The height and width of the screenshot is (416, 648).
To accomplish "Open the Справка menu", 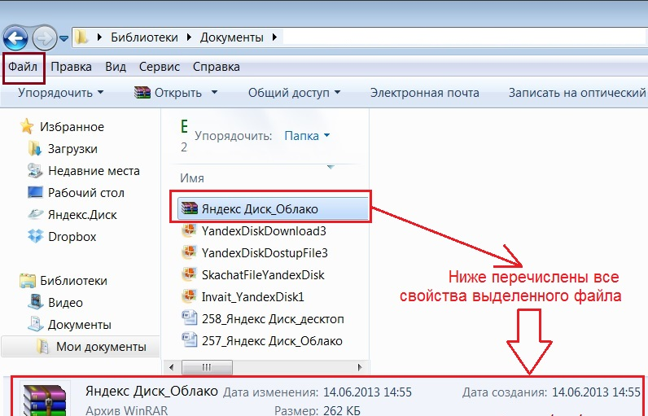I will pyautogui.click(x=217, y=67).
